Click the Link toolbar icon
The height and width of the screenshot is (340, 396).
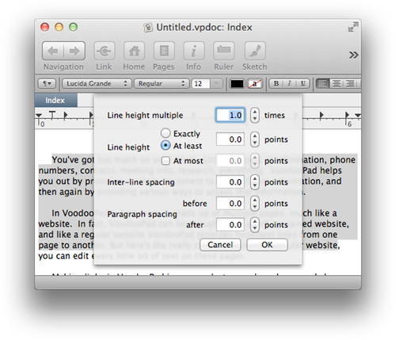(x=105, y=51)
